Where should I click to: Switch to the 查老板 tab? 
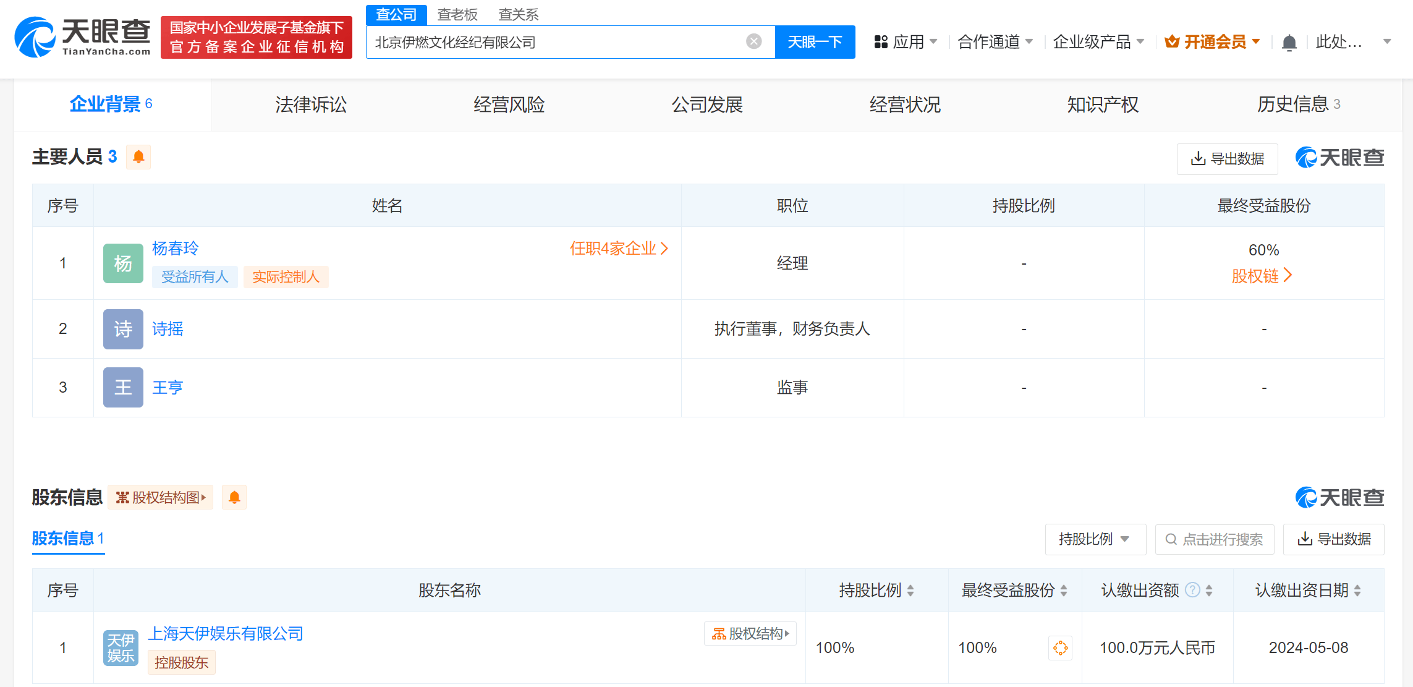[458, 14]
